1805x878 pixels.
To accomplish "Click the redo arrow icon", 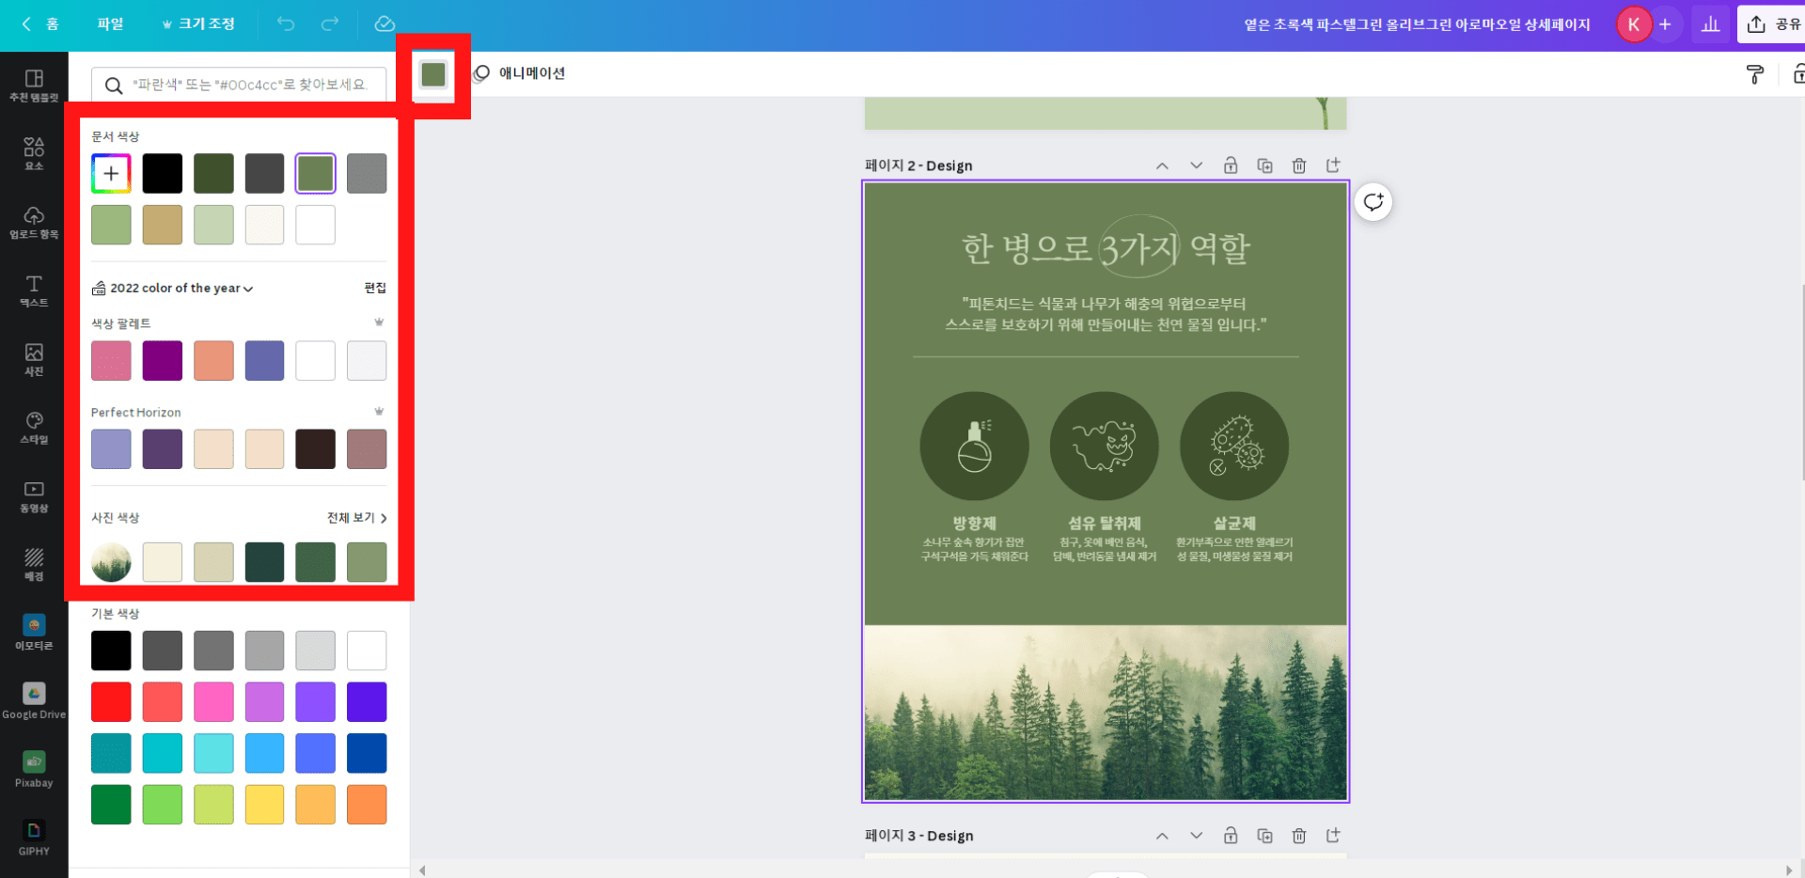I will (330, 24).
